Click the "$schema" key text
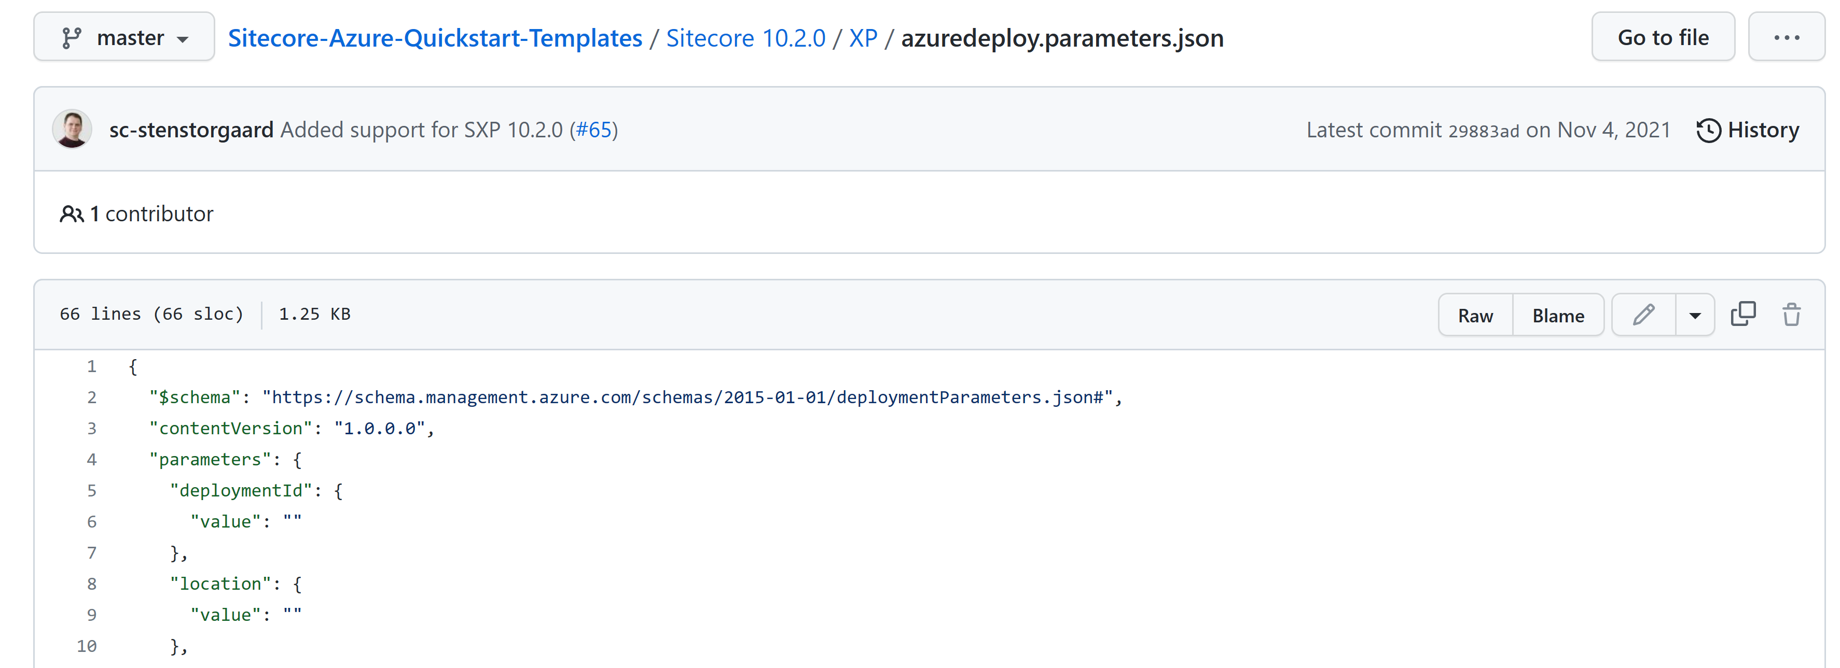Screen dimensions: 1840x668 (195, 397)
